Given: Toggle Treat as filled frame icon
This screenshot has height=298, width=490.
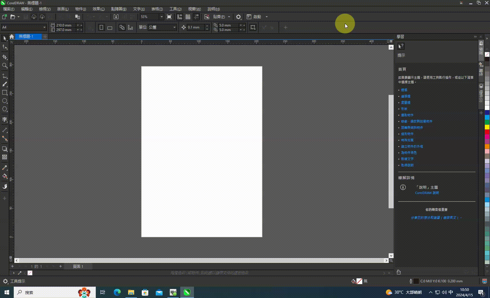Looking at the screenshot, I should (253, 27).
